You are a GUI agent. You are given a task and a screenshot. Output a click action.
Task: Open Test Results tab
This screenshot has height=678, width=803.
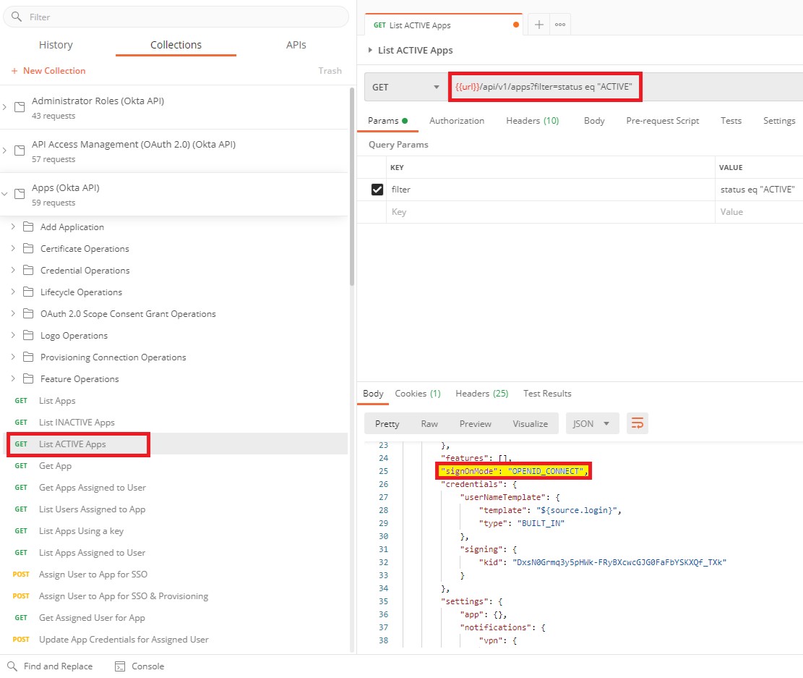pos(547,394)
